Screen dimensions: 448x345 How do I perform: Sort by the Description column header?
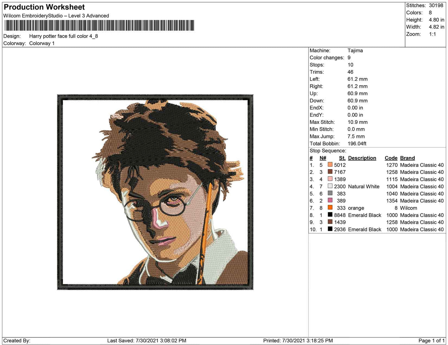tap(362, 158)
